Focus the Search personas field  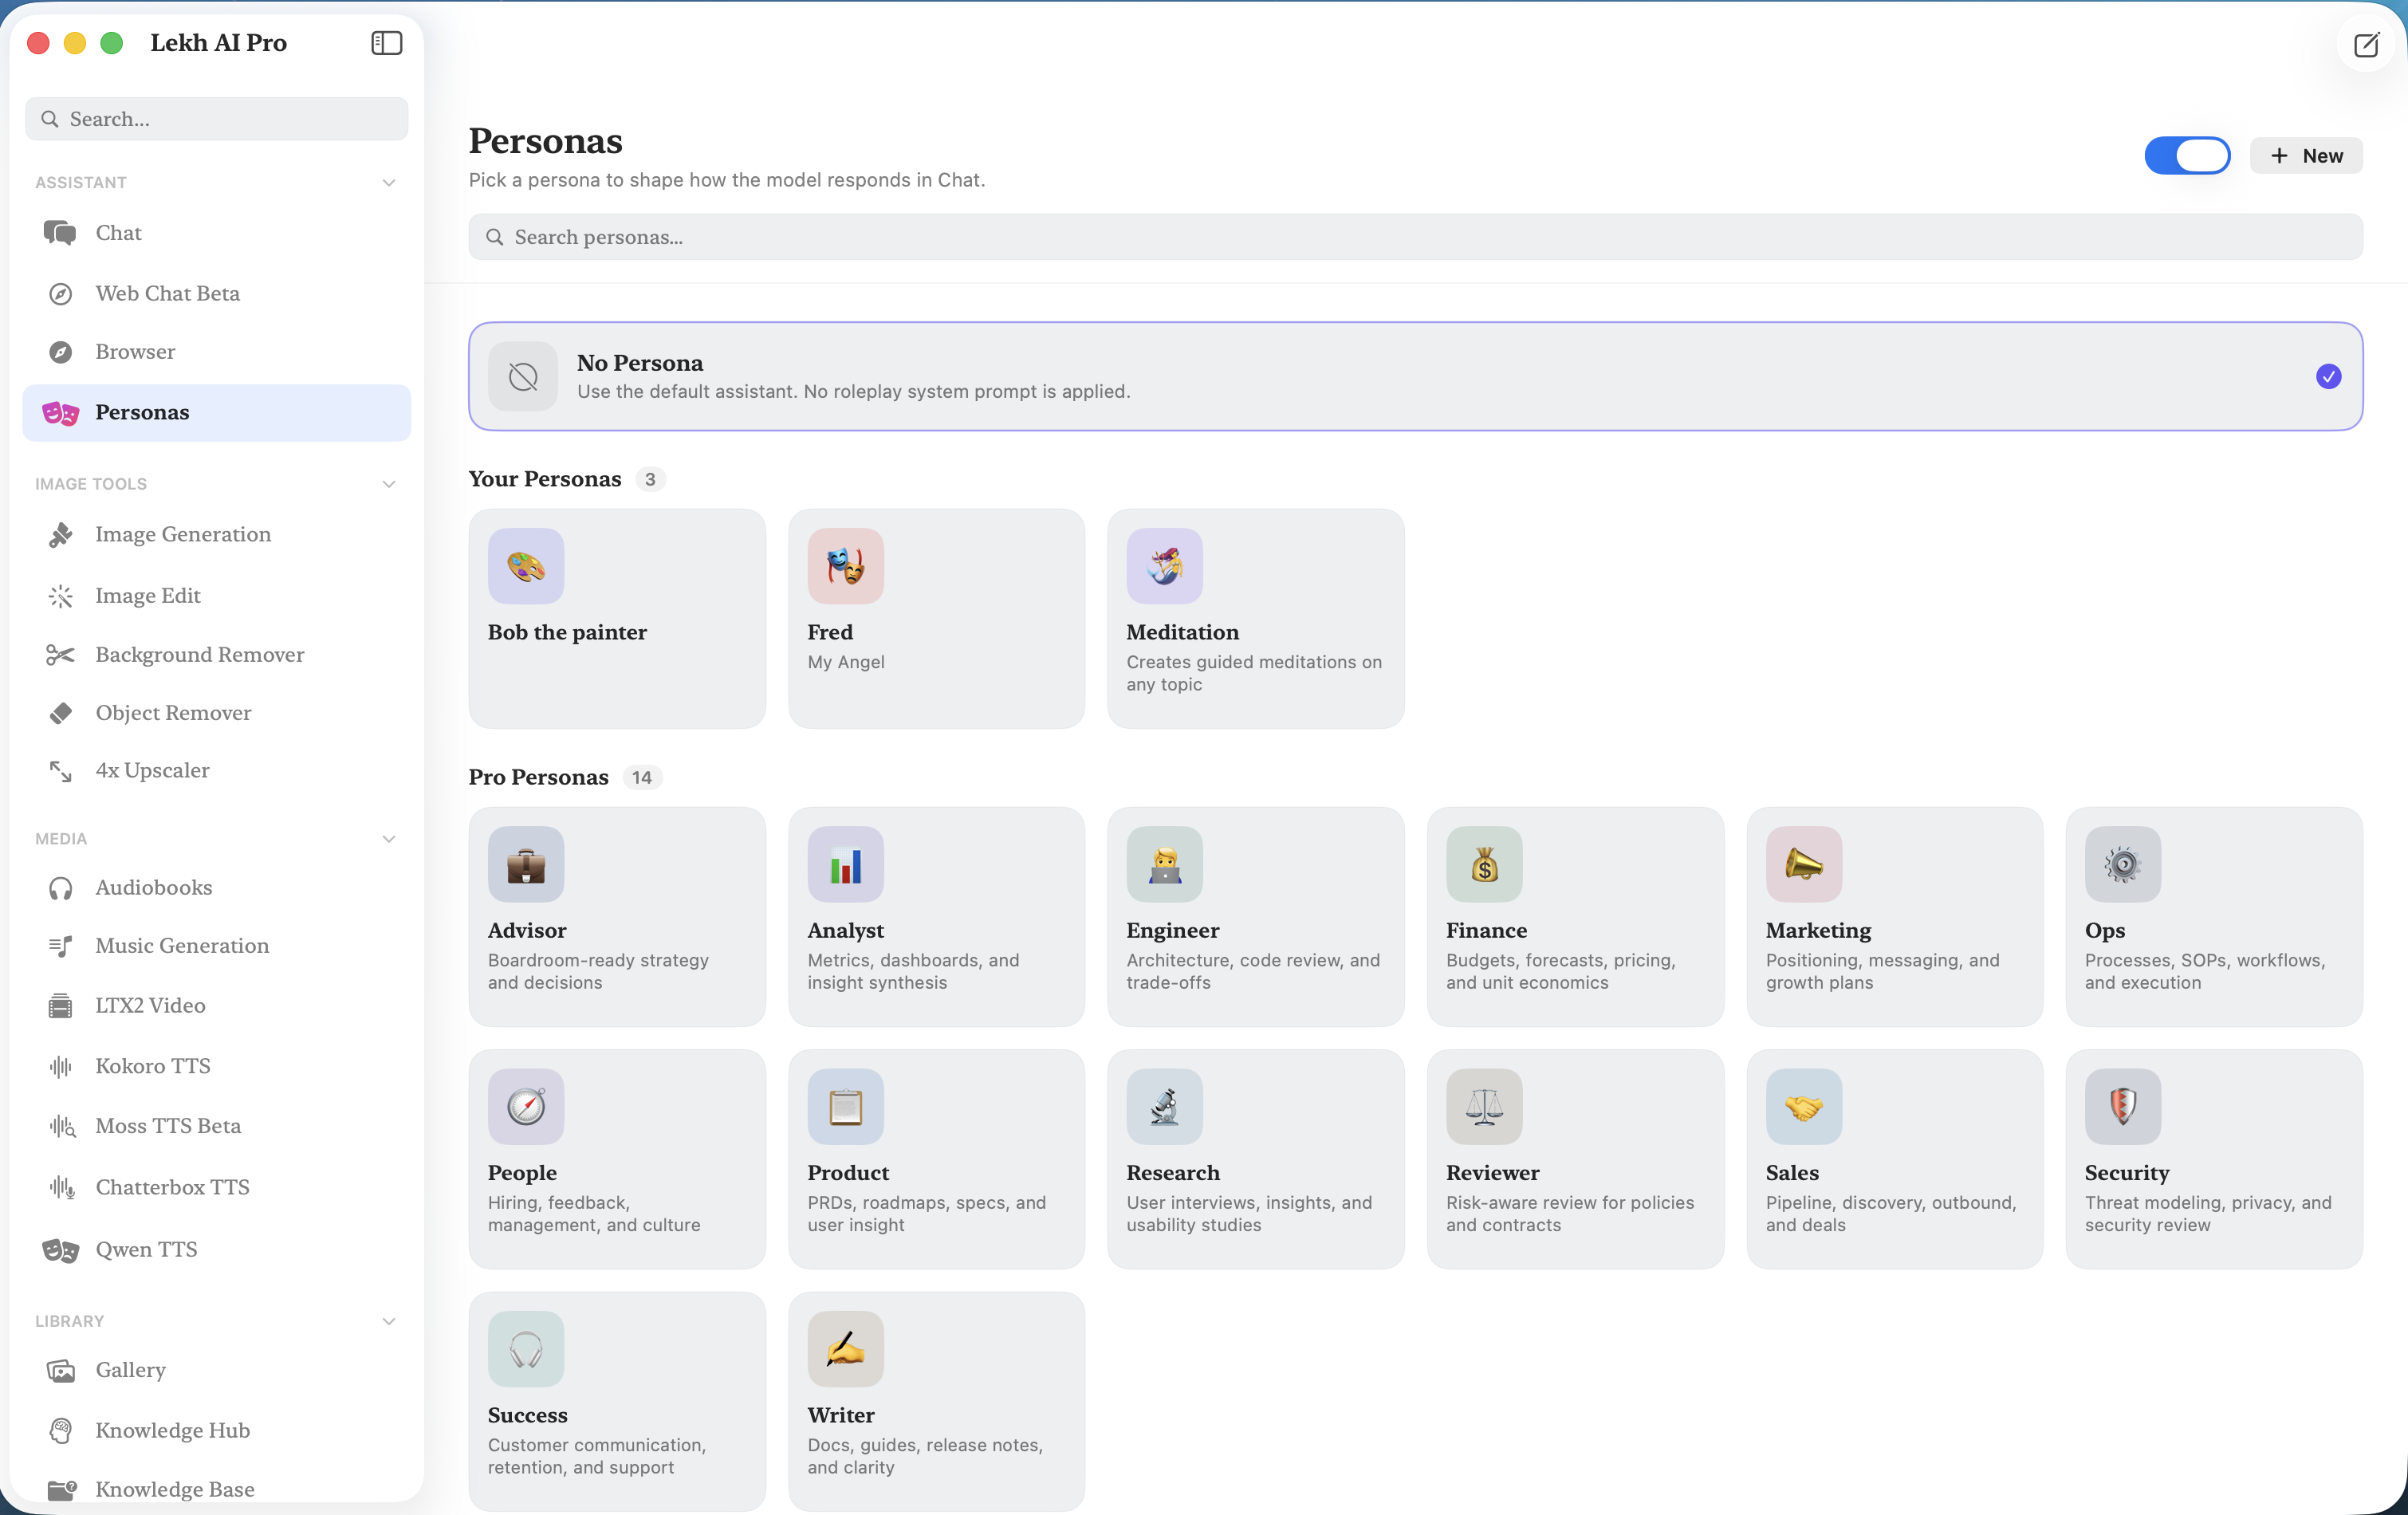pos(1415,237)
